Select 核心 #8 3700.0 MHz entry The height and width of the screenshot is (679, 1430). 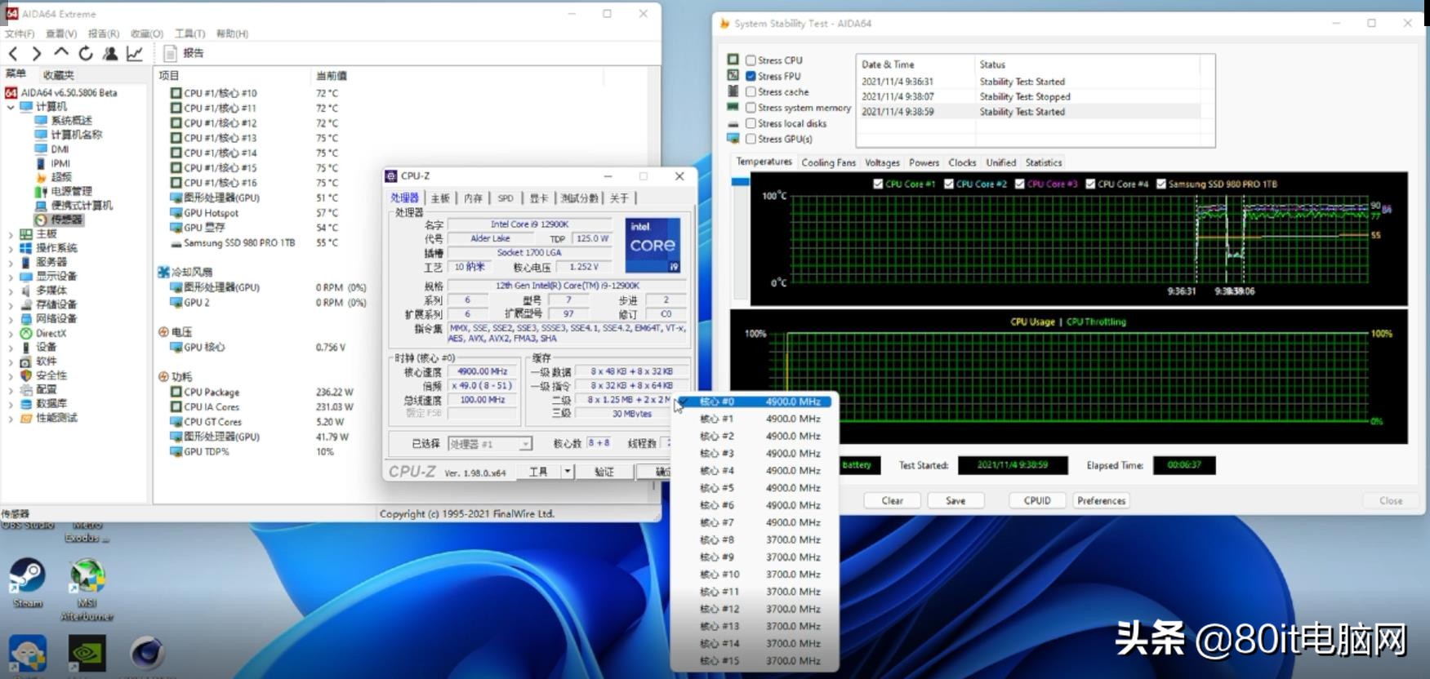pos(756,539)
